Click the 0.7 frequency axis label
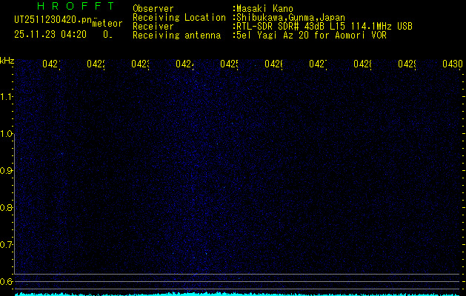Viewport: 466px width, 296px height. pos(7,245)
